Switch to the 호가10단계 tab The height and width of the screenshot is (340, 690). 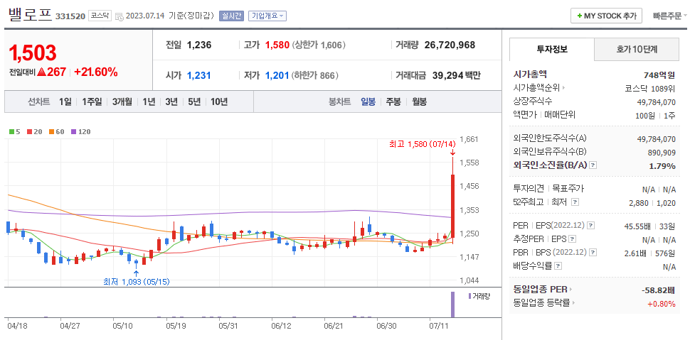(x=637, y=49)
